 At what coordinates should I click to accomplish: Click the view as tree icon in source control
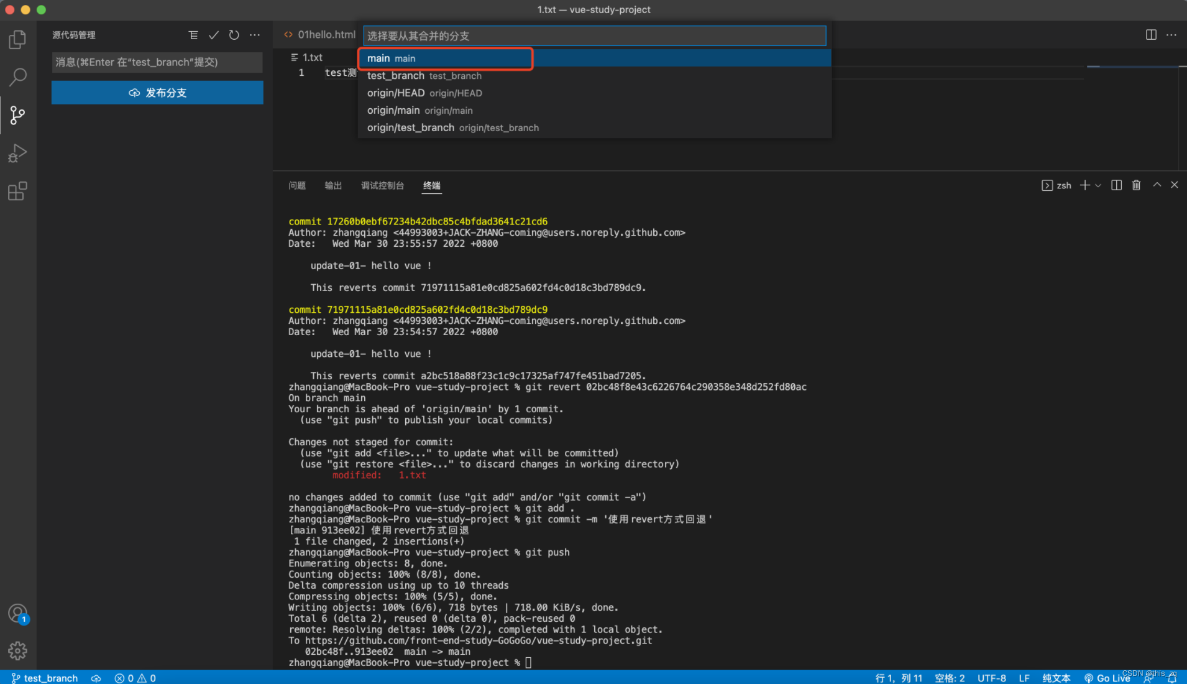[193, 35]
